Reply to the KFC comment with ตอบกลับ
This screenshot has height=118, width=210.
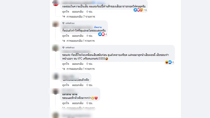coord(78,64)
